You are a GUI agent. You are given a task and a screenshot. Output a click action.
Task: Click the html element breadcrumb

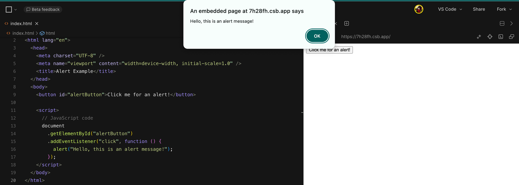tap(50, 33)
